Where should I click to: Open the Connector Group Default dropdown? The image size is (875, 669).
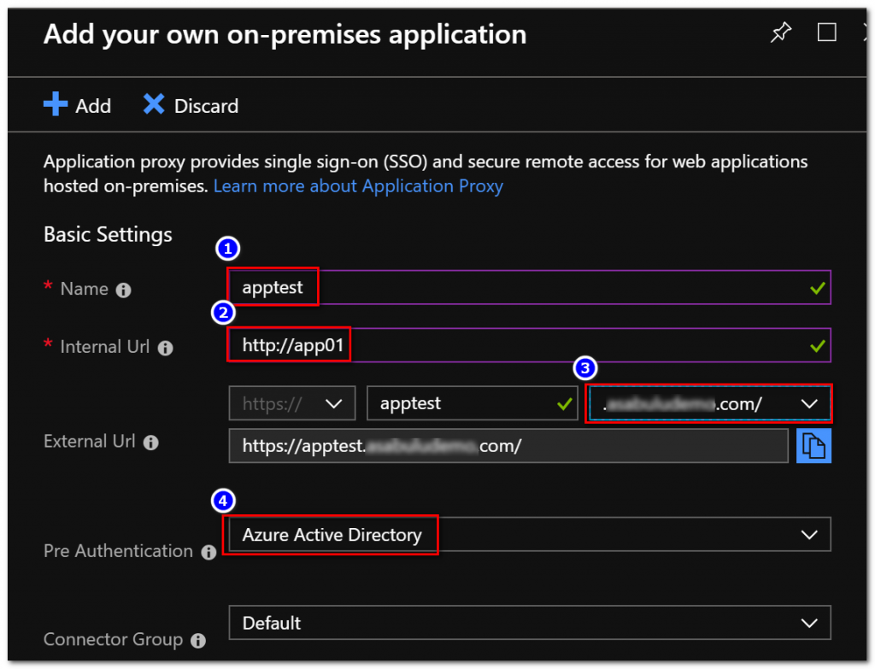click(530, 623)
